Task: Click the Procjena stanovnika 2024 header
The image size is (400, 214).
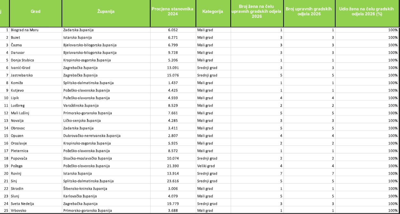Action: [x=172, y=11]
